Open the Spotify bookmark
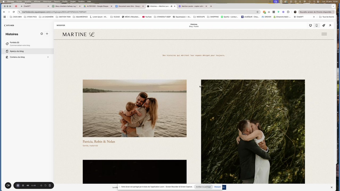Screen dimensions: 340x191 (x=229, y=17)
